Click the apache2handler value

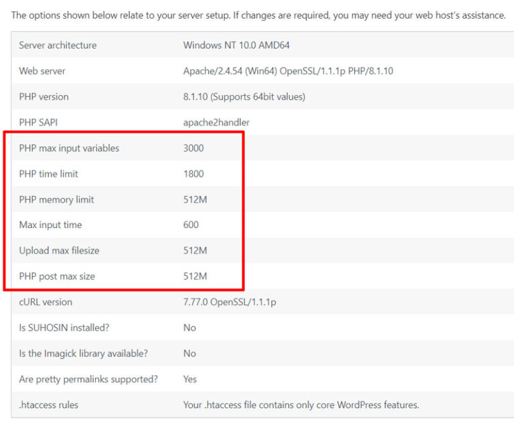point(216,122)
